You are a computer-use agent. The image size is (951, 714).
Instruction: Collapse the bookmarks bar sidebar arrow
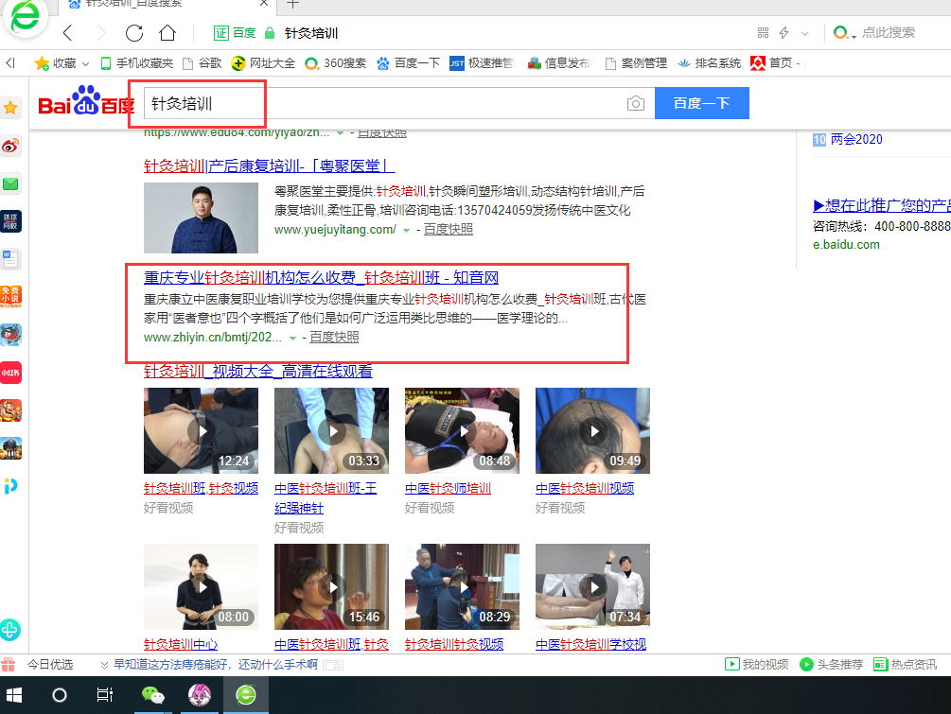[10, 63]
